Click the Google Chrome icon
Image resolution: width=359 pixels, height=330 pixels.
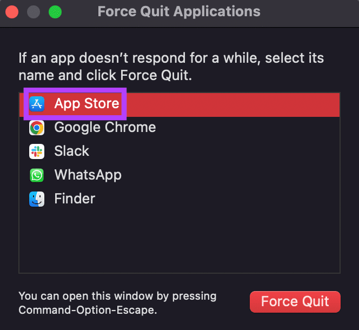[37, 128]
